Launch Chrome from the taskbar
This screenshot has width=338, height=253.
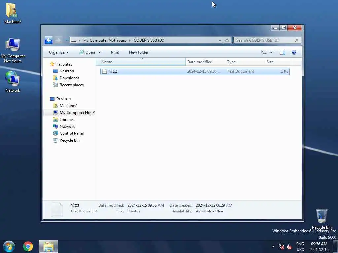tap(28, 246)
